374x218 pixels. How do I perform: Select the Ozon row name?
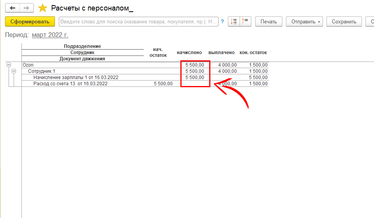(28, 65)
